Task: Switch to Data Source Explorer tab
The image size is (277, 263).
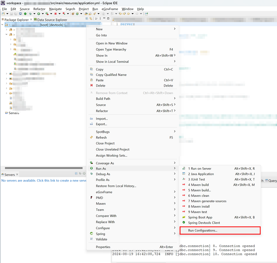Action: point(51,20)
